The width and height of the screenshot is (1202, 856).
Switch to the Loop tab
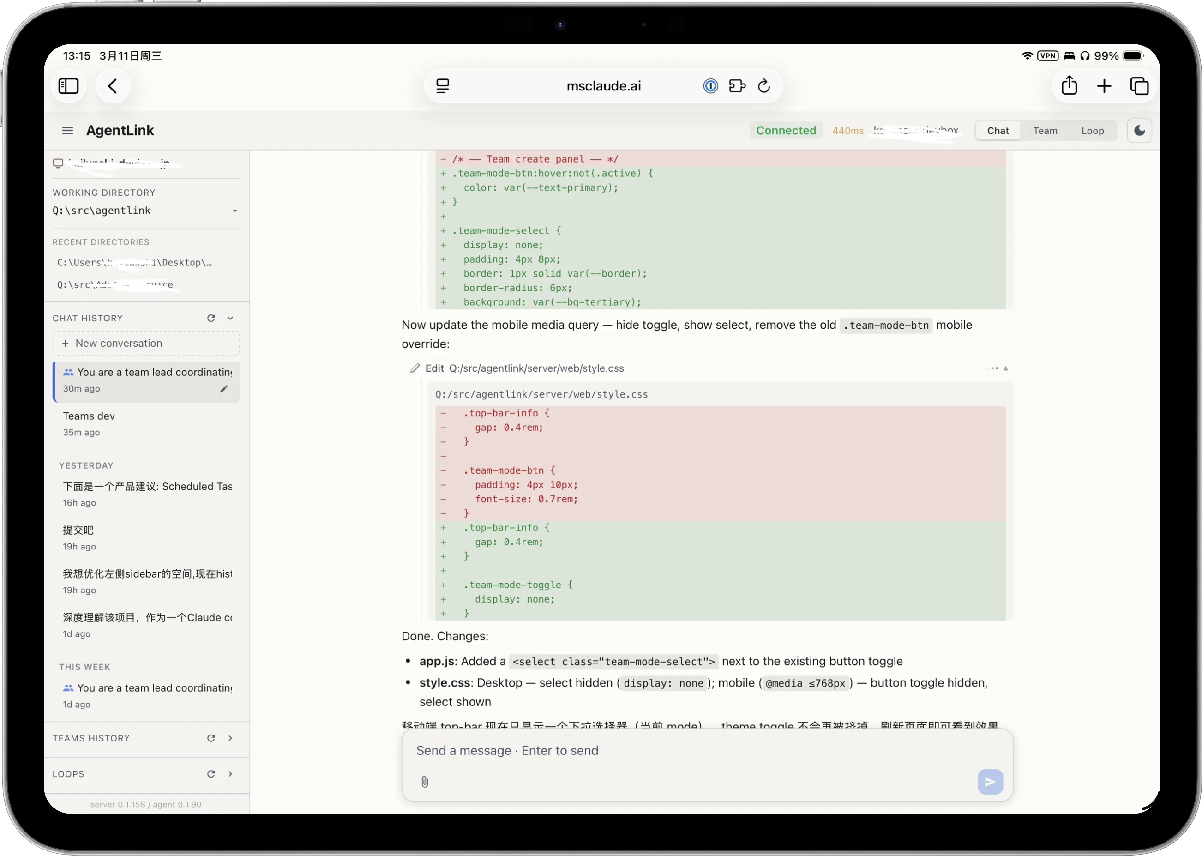point(1093,130)
